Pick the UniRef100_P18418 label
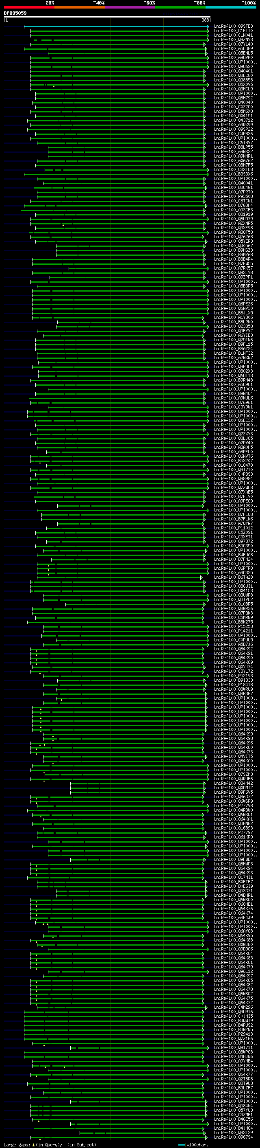 click(x=233, y=685)
